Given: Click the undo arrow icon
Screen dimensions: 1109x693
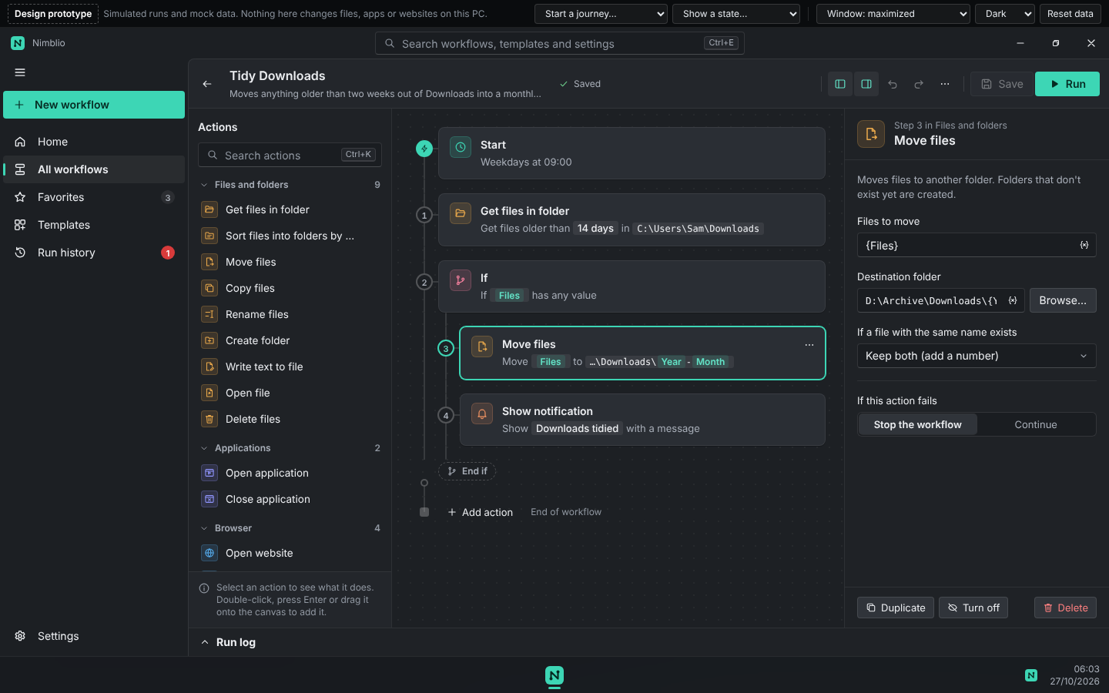Looking at the screenshot, I should [893, 84].
